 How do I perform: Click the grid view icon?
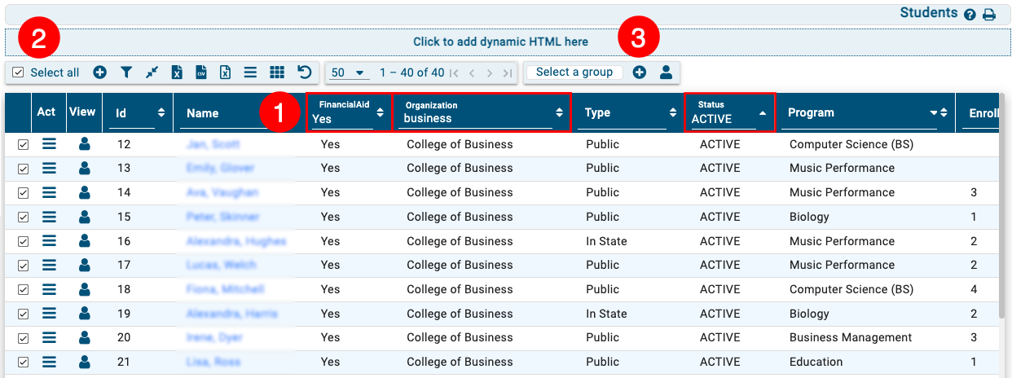[x=276, y=73]
